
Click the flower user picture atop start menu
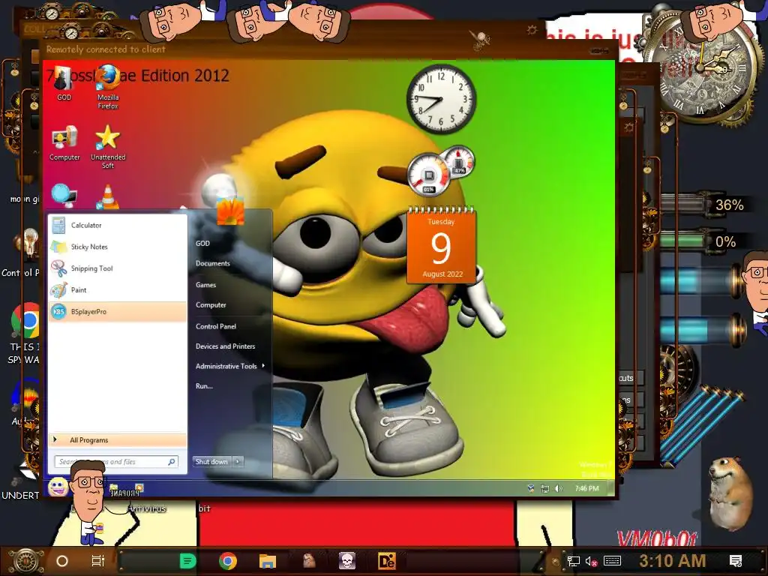pyautogui.click(x=231, y=211)
